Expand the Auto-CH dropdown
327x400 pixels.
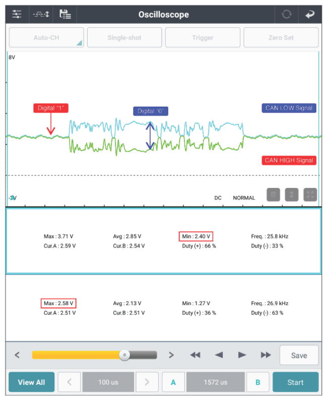pos(46,37)
